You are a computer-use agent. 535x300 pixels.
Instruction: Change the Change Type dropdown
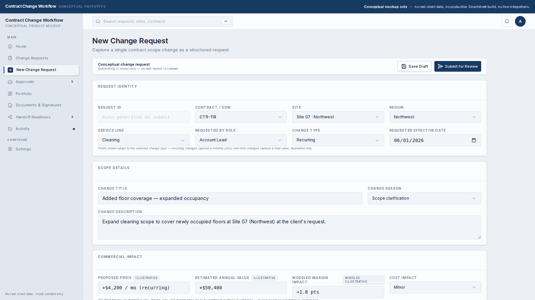338,140
